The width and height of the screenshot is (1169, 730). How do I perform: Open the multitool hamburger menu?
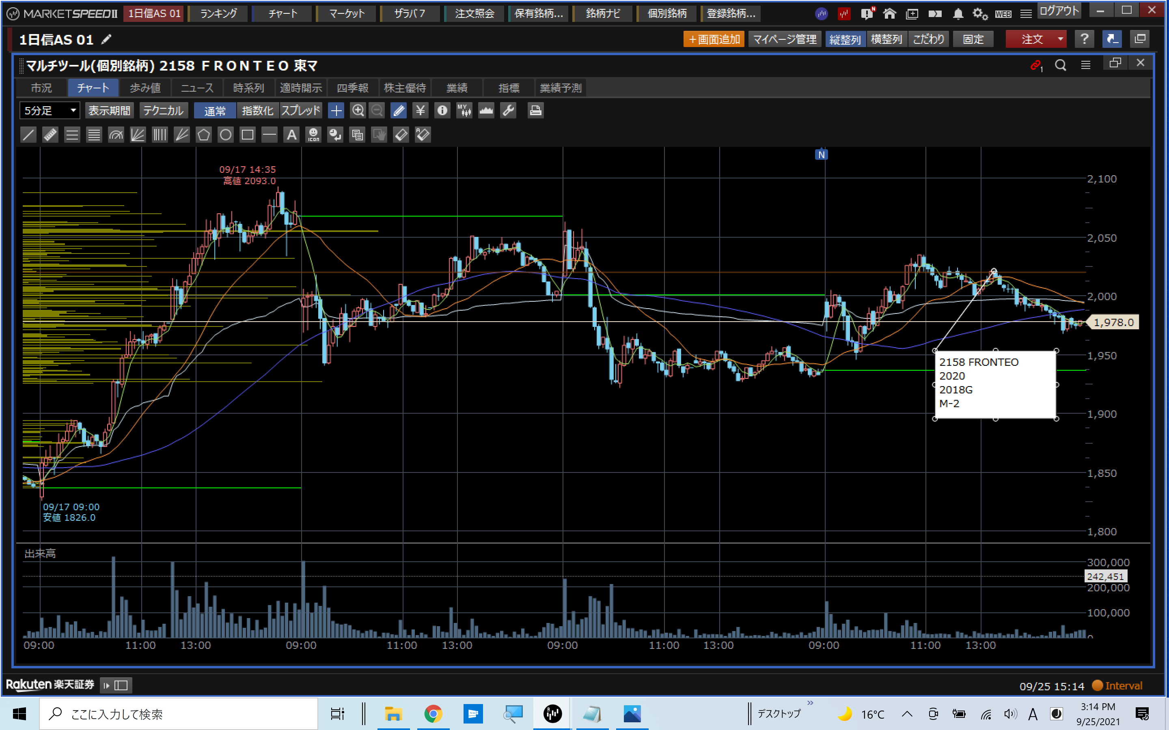[1085, 65]
